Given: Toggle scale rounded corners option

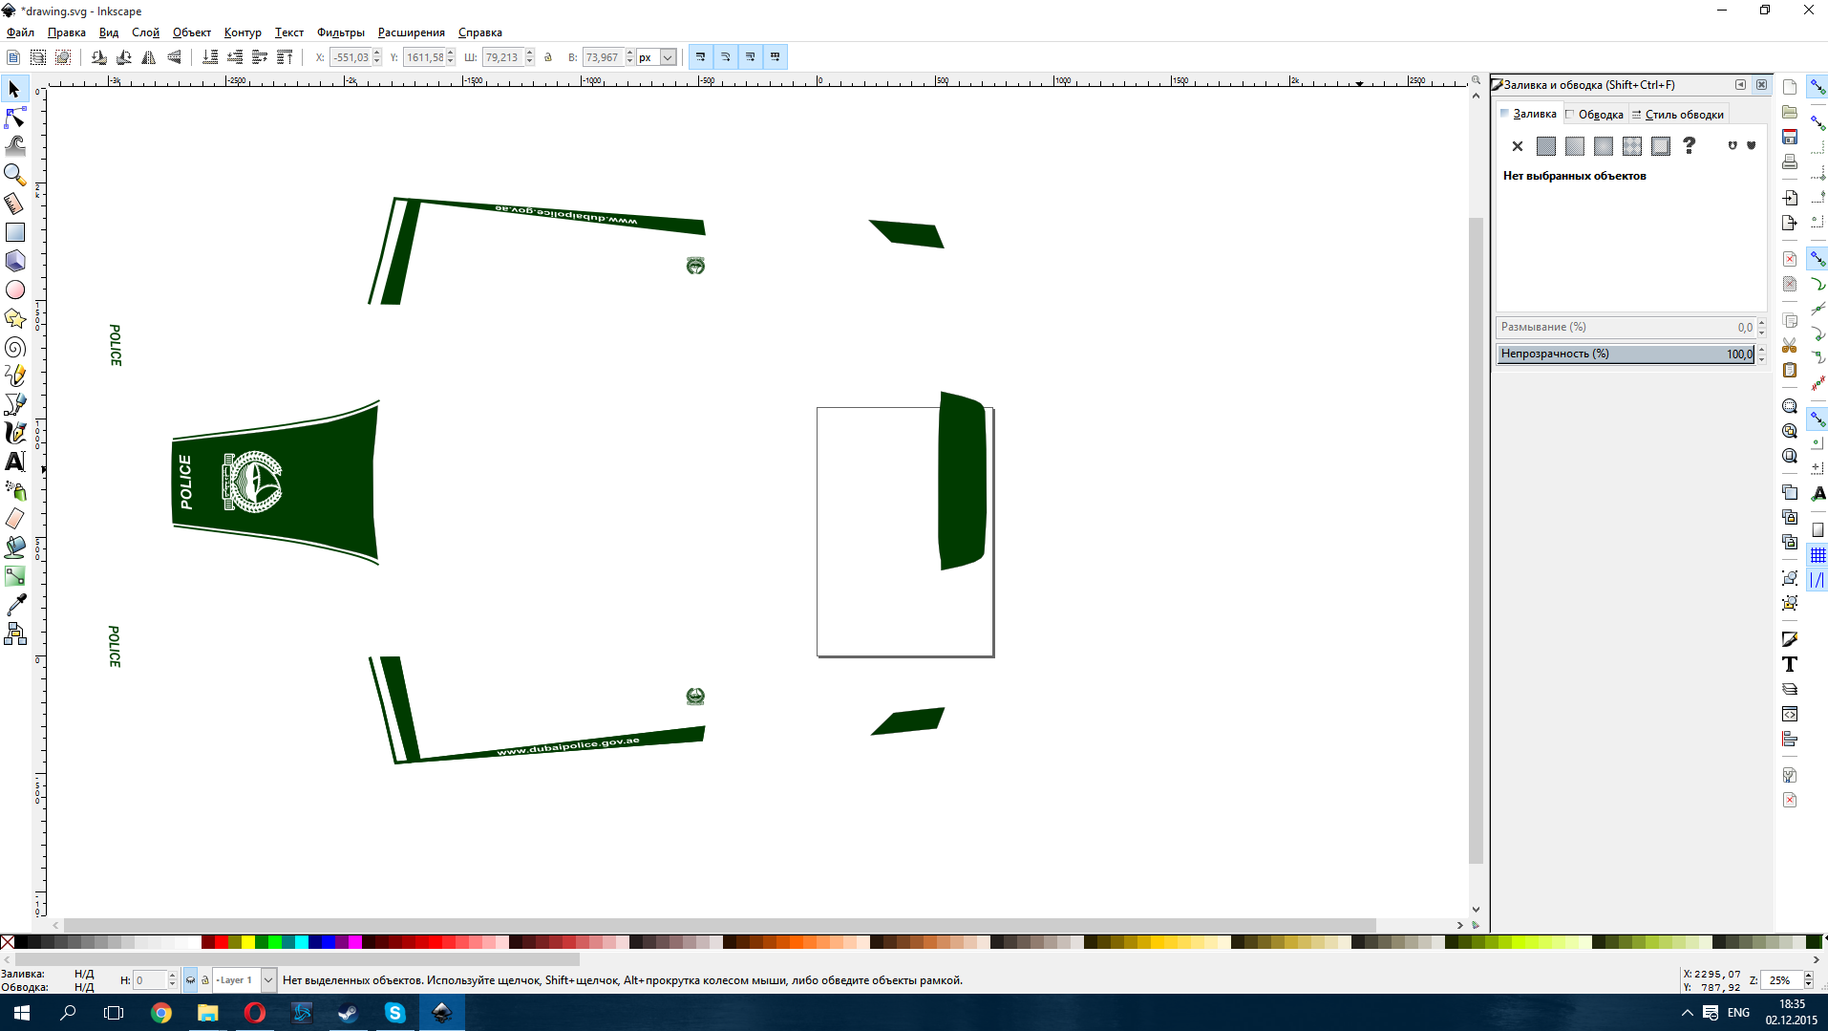Looking at the screenshot, I should pos(726,57).
